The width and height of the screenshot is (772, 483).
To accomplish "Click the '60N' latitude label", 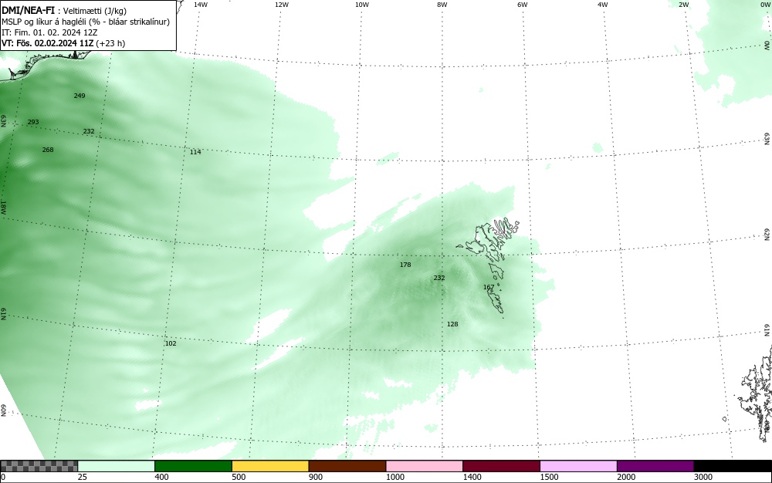I will [3, 410].
